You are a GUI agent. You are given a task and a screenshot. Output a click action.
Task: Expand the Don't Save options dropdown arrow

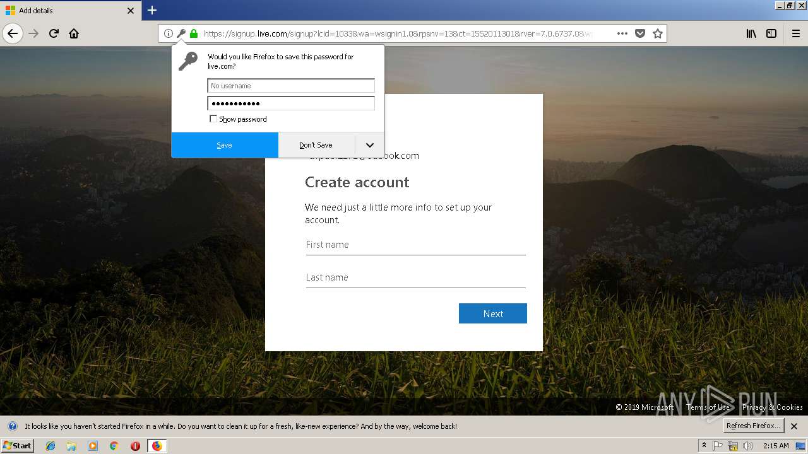point(370,145)
